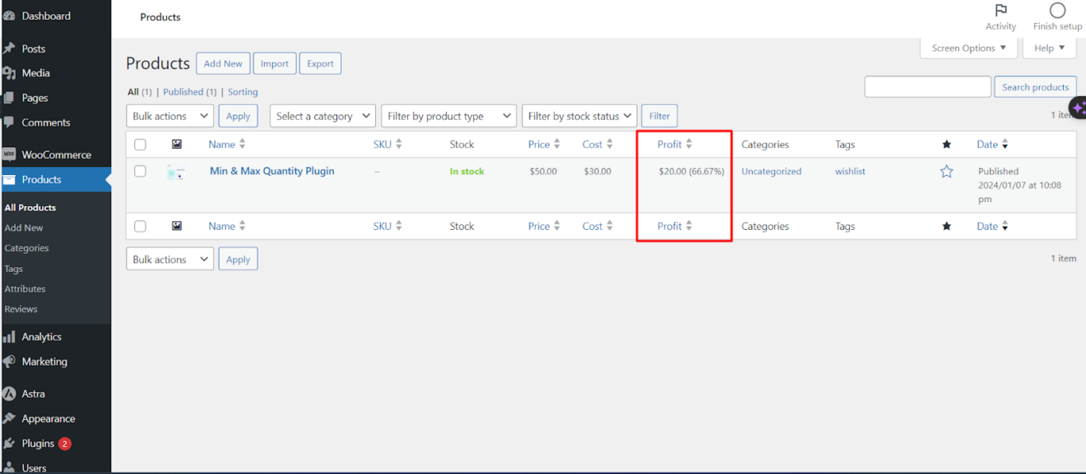Open Marketing from the sidebar
The height and width of the screenshot is (474, 1086).
pyautogui.click(x=41, y=361)
